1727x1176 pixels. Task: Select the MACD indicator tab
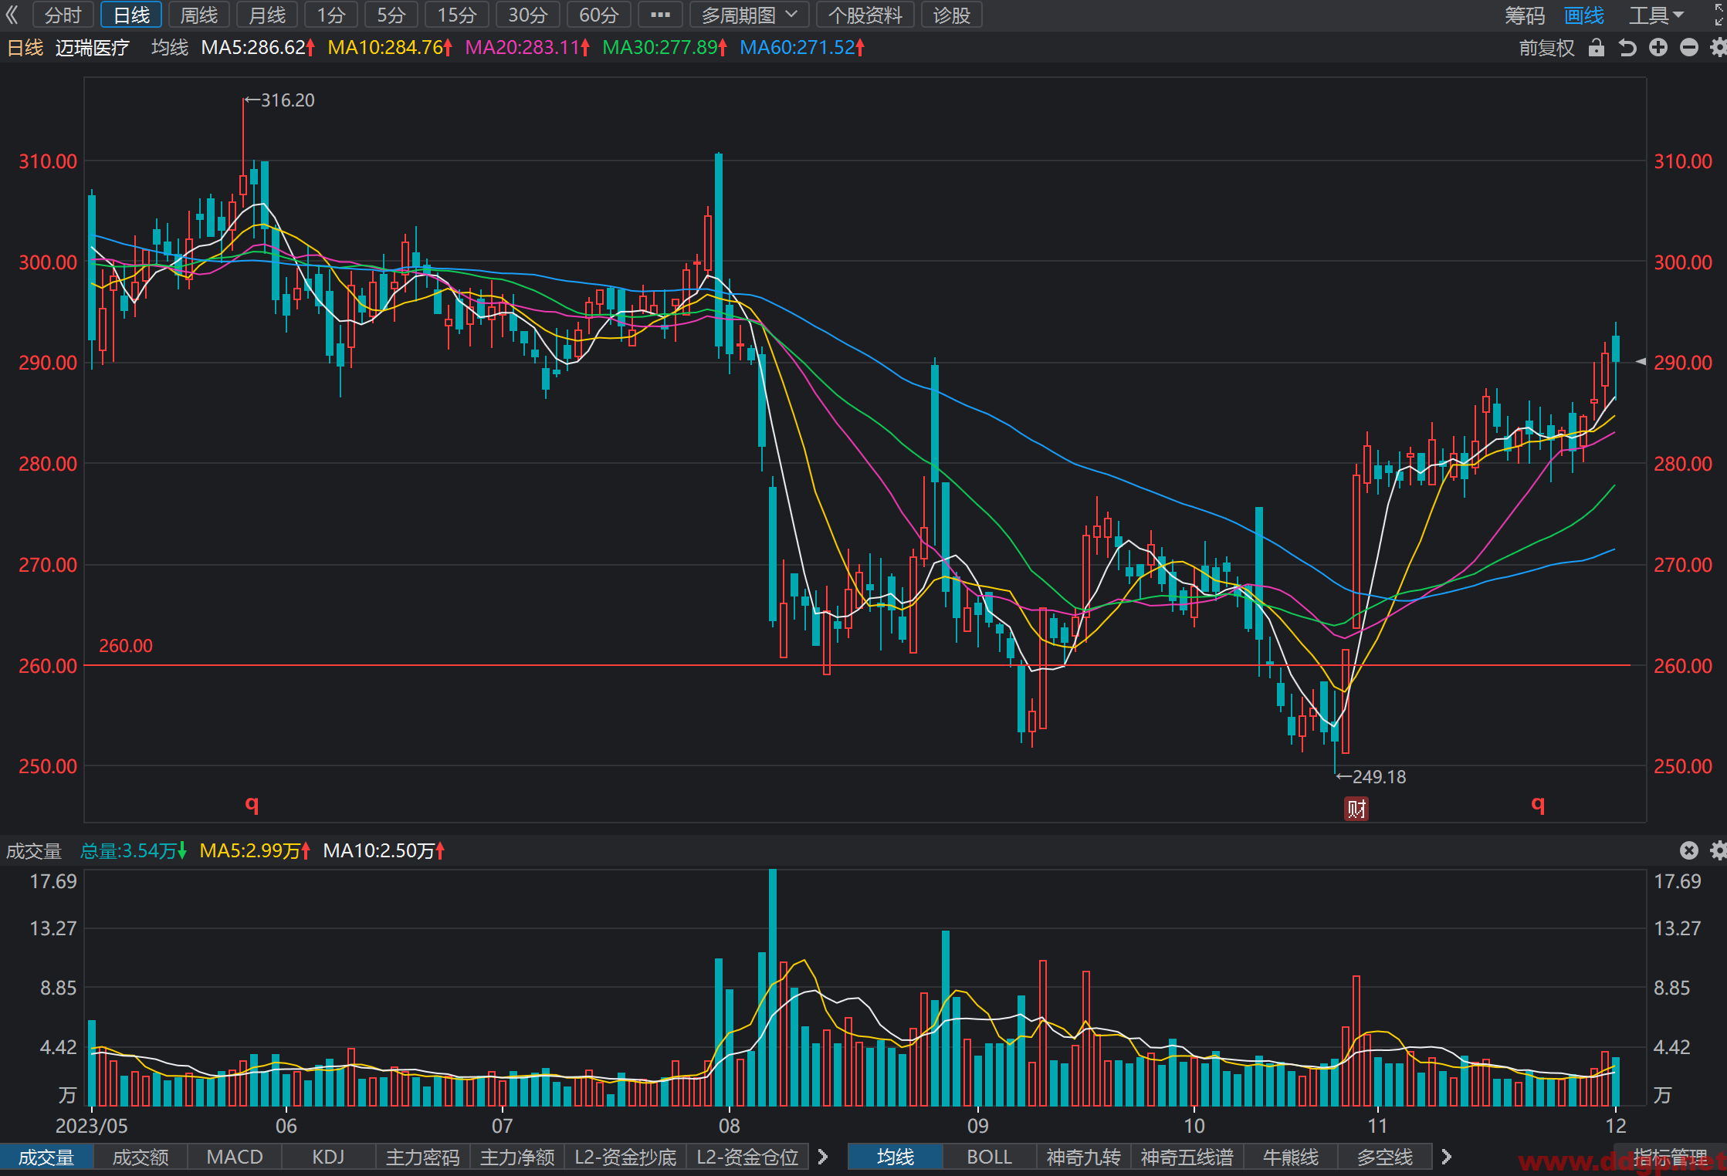tap(235, 1157)
